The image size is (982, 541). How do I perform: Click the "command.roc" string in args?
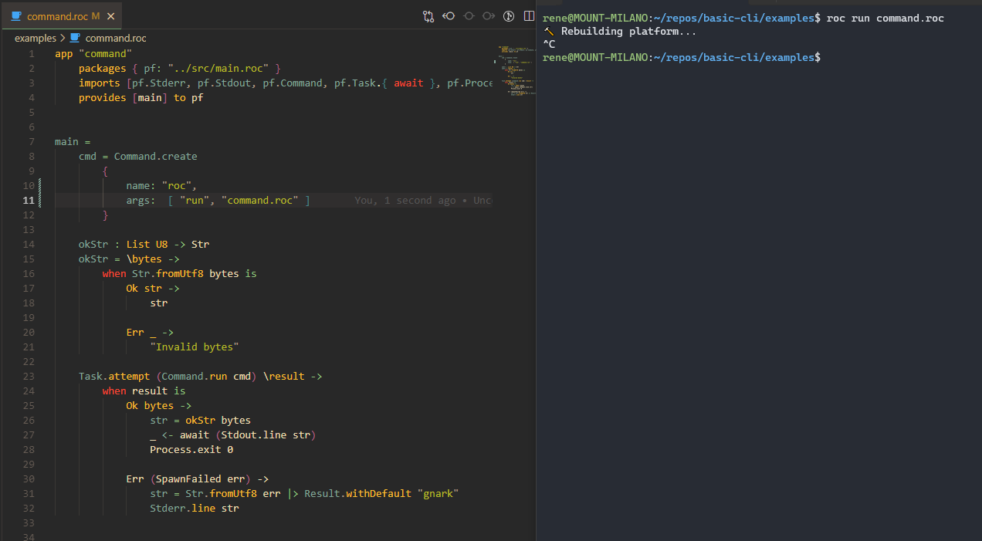pyautogui.click(x=259, y=200)
